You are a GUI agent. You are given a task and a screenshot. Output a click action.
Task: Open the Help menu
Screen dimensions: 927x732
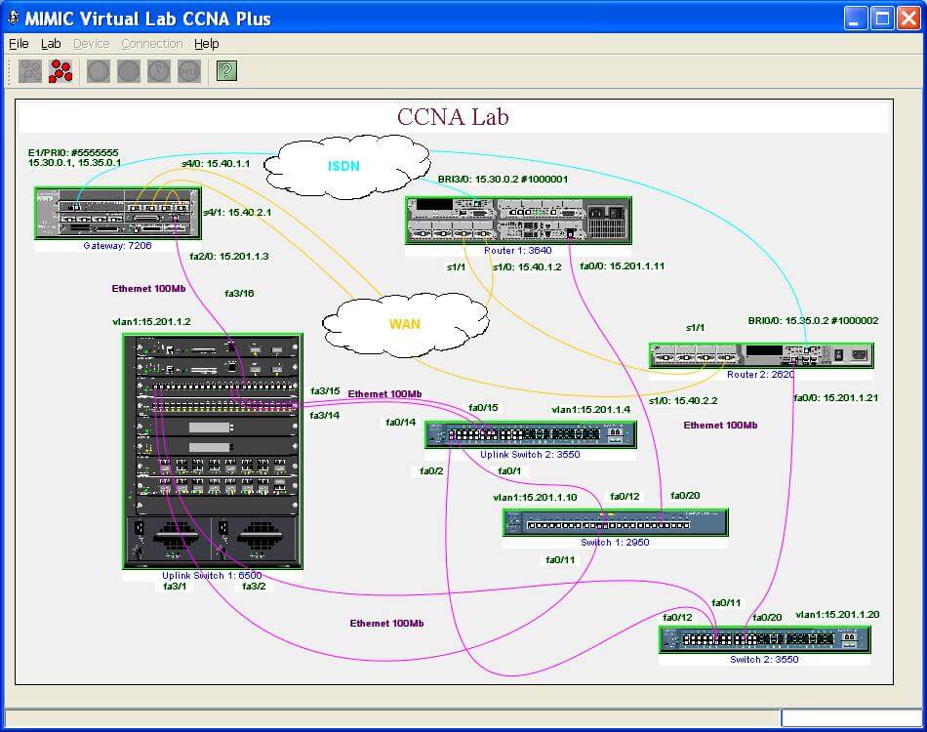pos(206,44)
